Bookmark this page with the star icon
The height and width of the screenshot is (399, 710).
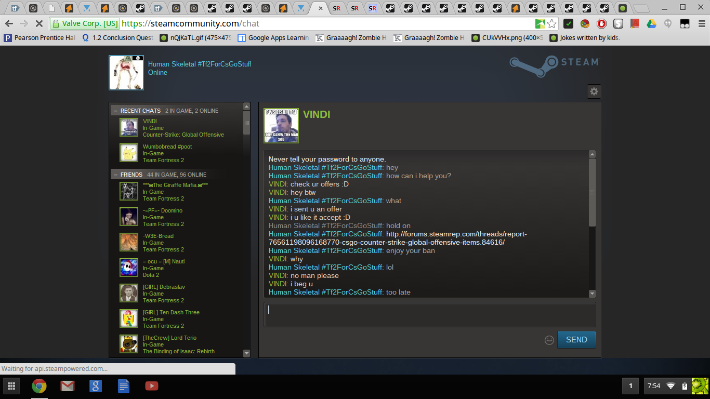552,24
